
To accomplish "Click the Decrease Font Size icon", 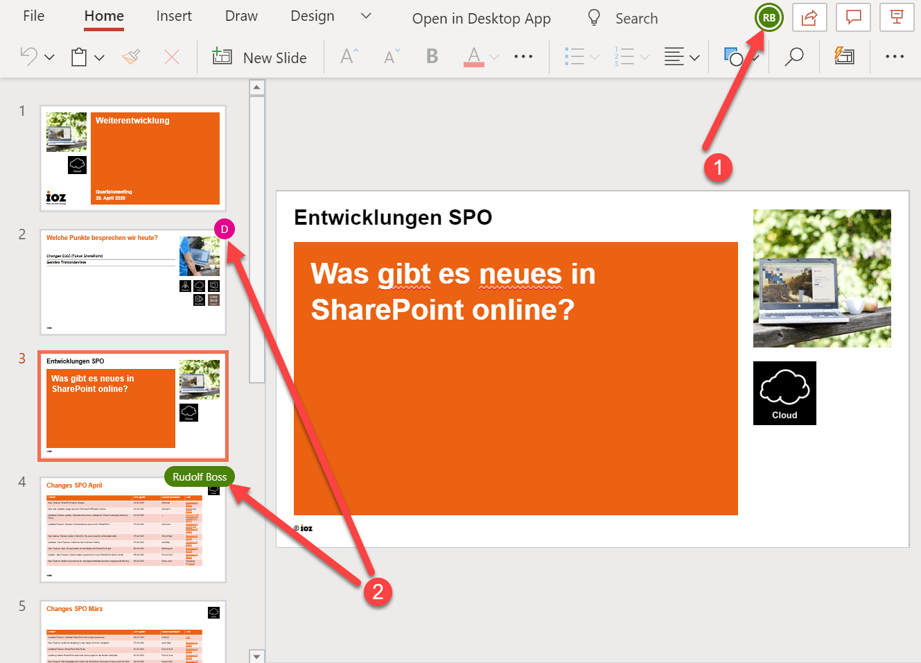I will [x=392, y=57].
